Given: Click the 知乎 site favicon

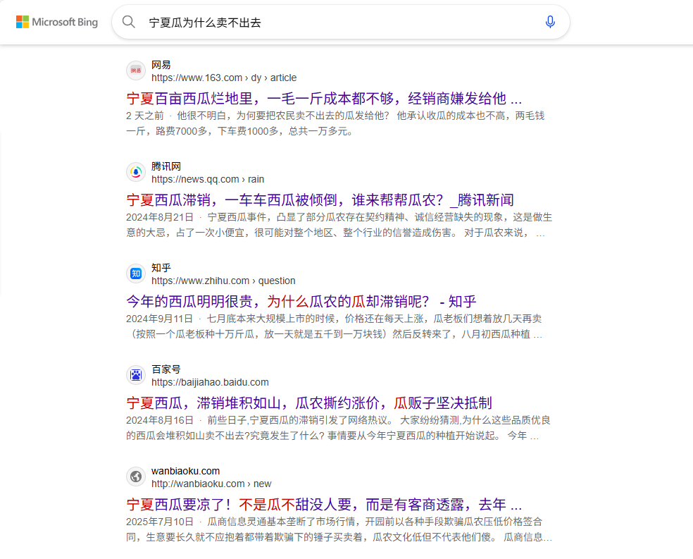Looking at the screenshot, I should pos(136,274).
